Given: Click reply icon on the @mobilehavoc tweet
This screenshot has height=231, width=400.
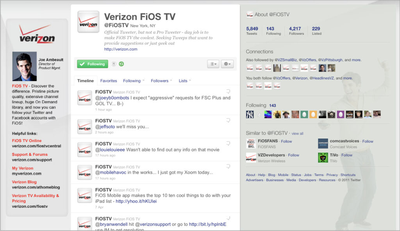Looking at the screenshot, I should pyautogui.click(x=228, y=166).
